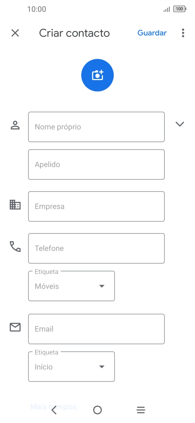195x423 pixels.
Task: Click inside the Email text field
Action: click(96, 329)
